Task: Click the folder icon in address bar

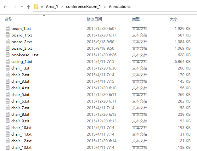Action: [36, 7]
